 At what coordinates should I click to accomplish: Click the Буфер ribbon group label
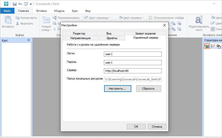click(20, 35)
